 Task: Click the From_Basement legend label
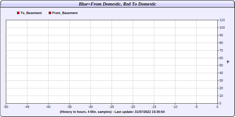tap(65, 13)
